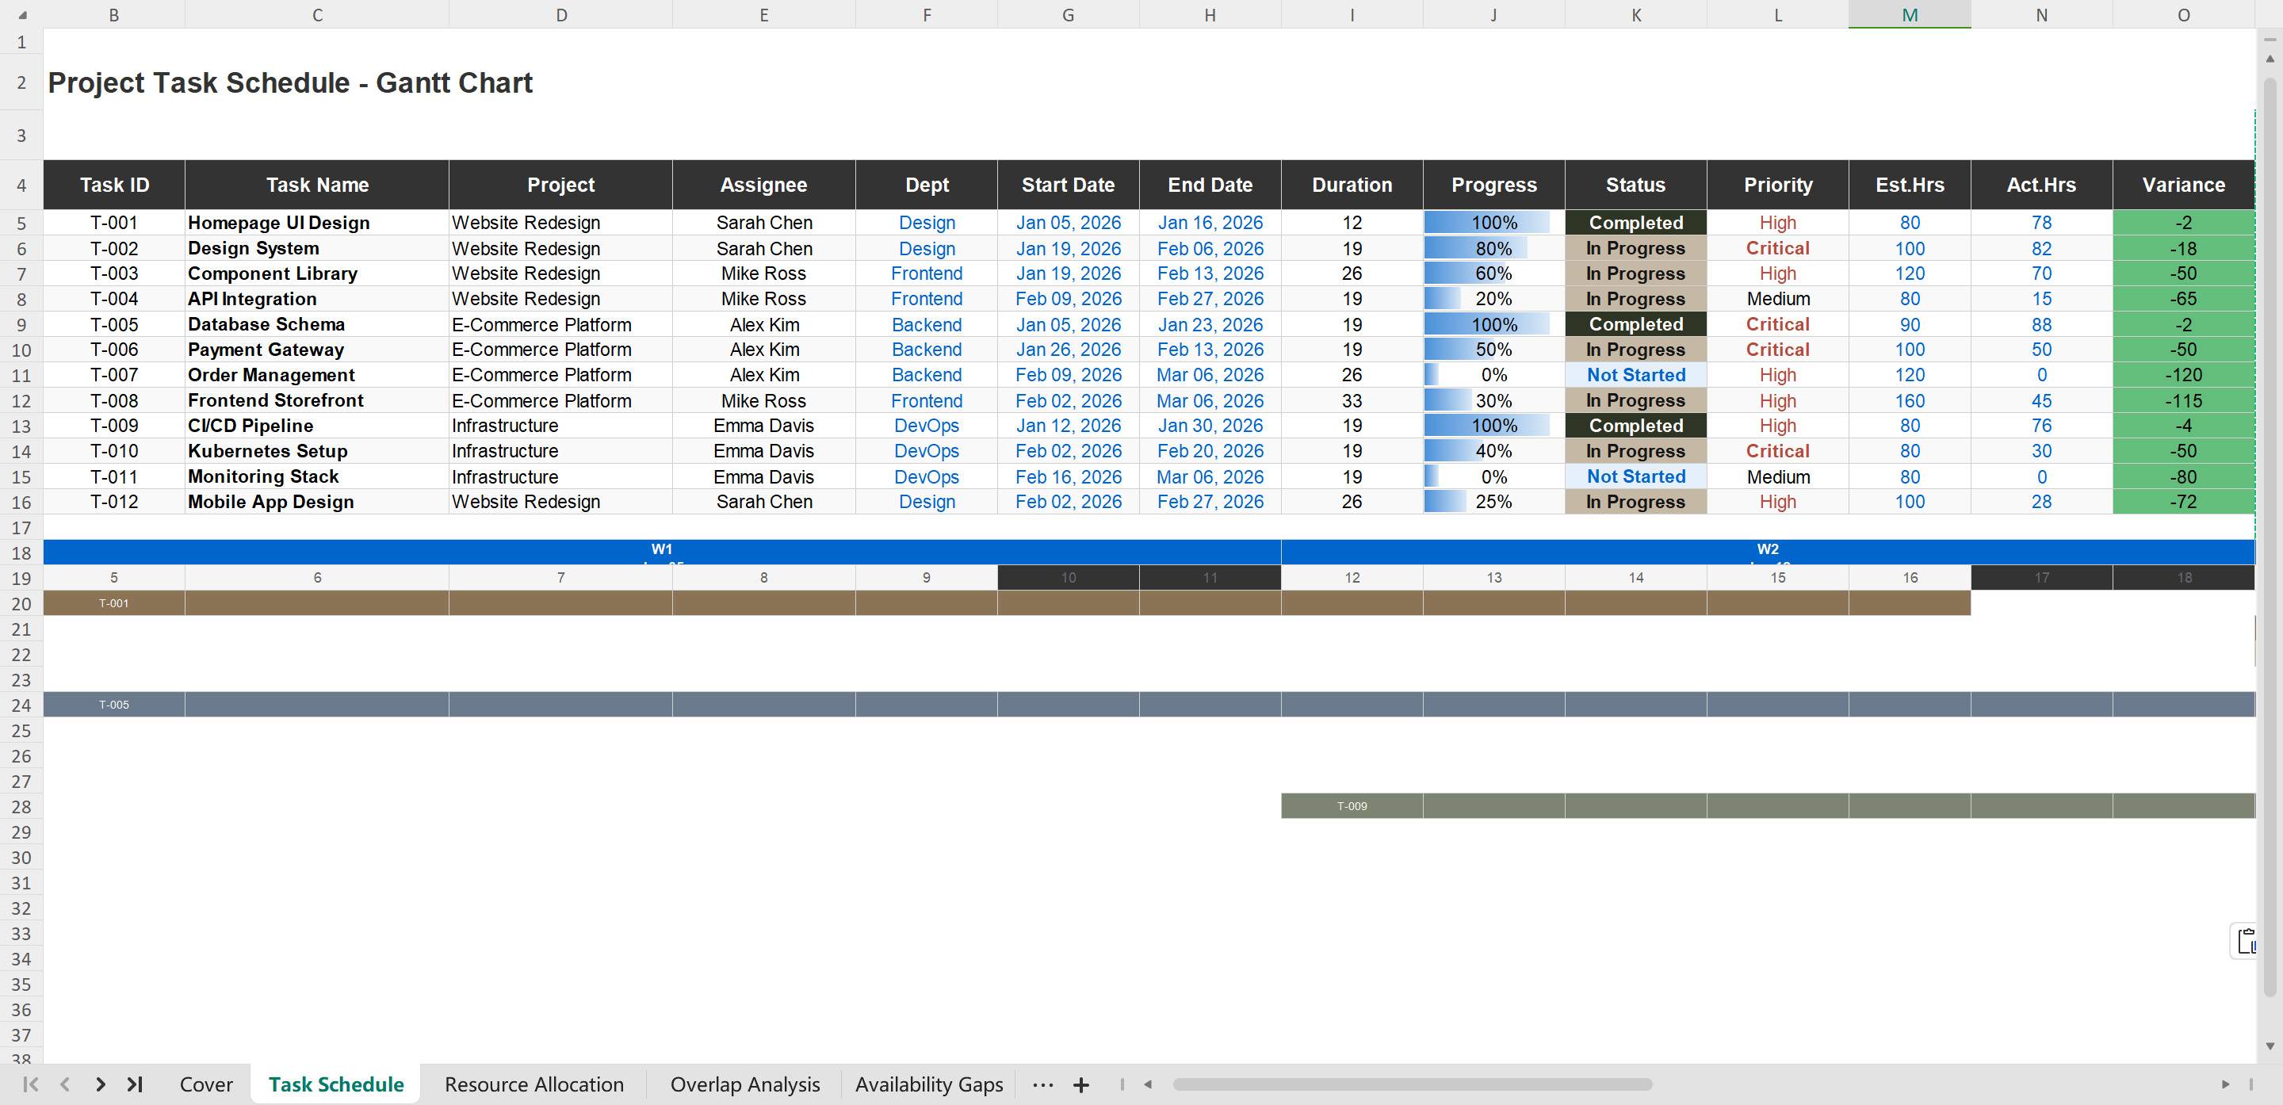Select Completed status for CI/CD Pipeline
The height and width of the screenshot is (1105, 2283).
coord(1636,426)
